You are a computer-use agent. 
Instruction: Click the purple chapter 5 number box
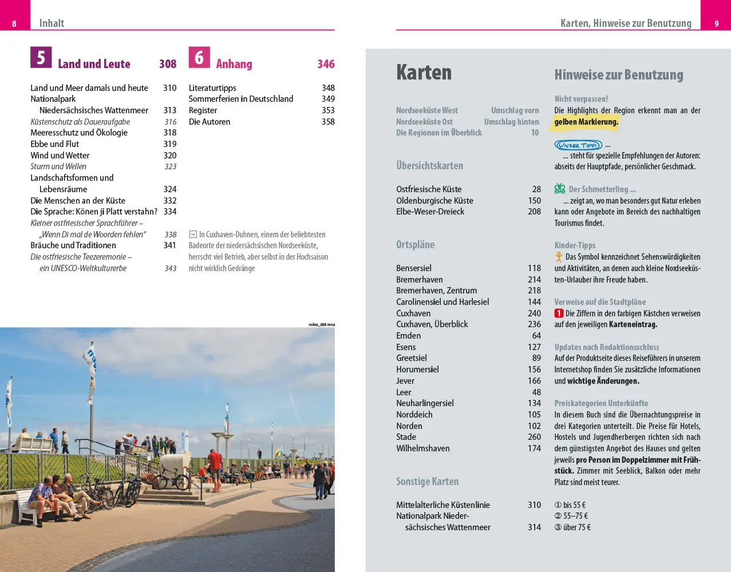pyautogui.click(x=41, y=58)
